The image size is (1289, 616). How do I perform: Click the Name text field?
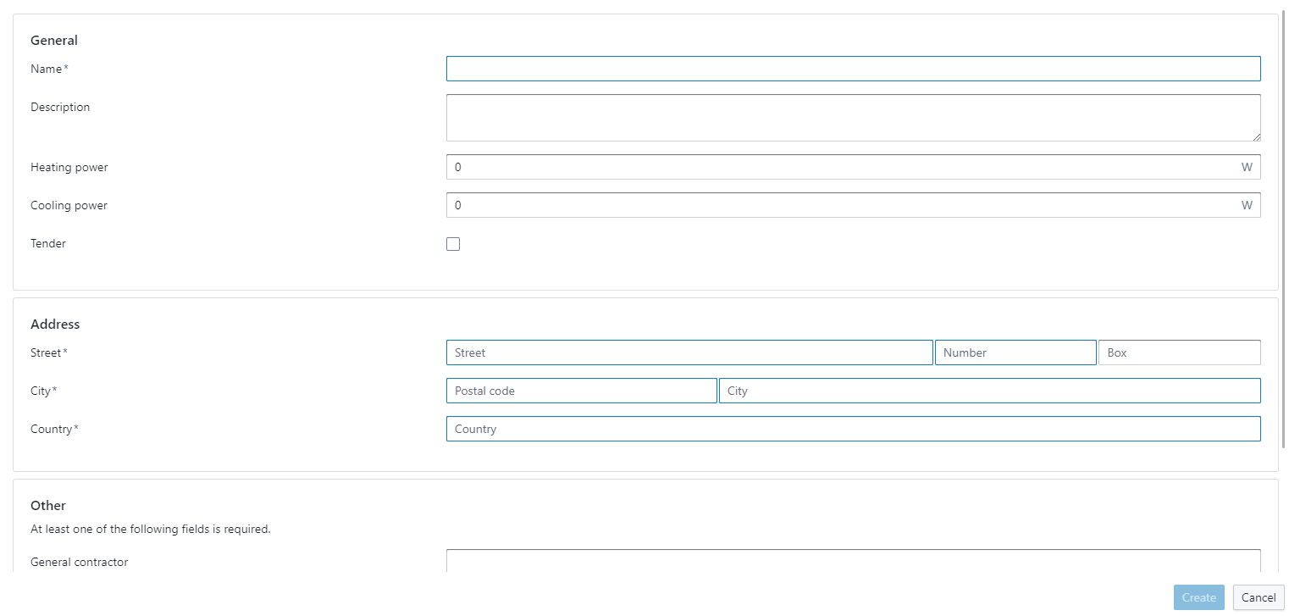point(853,69)
